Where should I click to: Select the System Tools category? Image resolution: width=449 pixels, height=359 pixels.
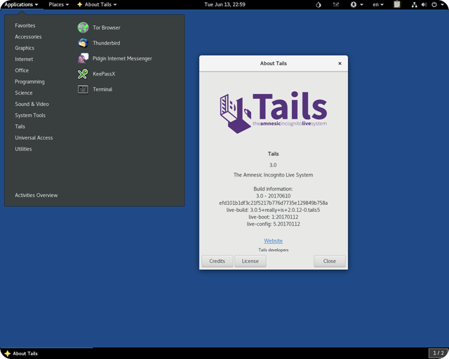(x=30, y=115)
